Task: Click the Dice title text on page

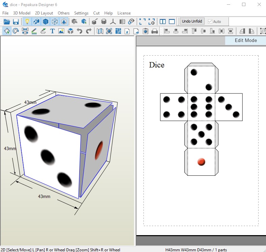Action: (157, 65)
